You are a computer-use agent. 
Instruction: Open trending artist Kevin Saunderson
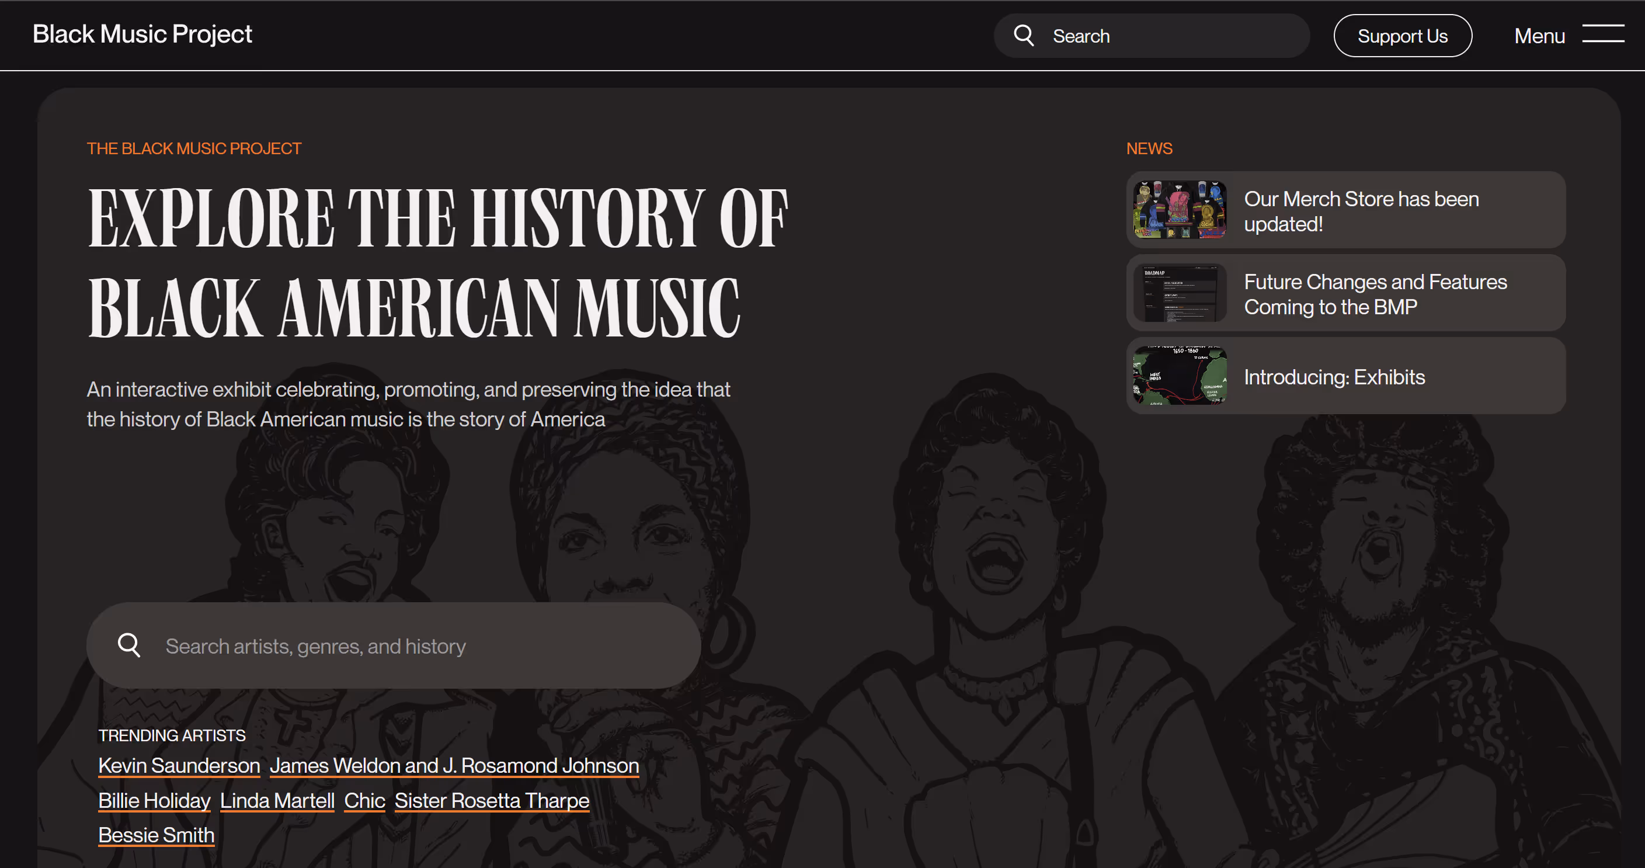(179, 765)
